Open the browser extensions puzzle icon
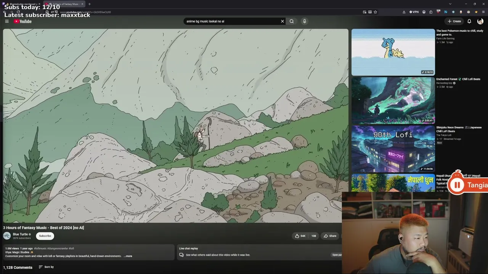488x274 pixels. (x=431, y=12)
